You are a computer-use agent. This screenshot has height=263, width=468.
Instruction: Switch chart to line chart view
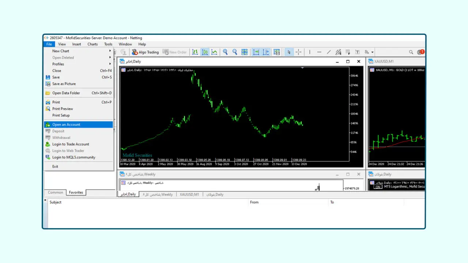214,52
